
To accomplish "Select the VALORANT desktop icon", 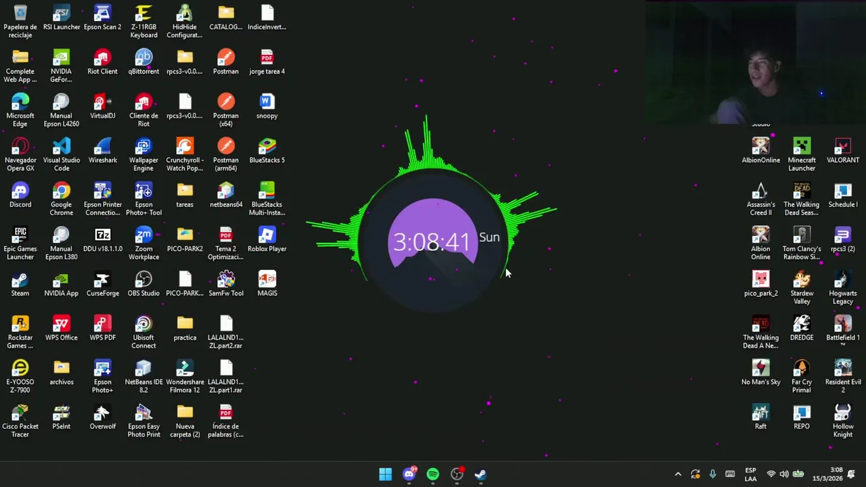I will pyautogui.click(x=843, y=152).
